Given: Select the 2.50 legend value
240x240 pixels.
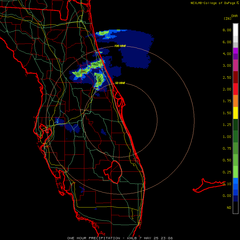Looking at the screenshot, I should (227, 77).
